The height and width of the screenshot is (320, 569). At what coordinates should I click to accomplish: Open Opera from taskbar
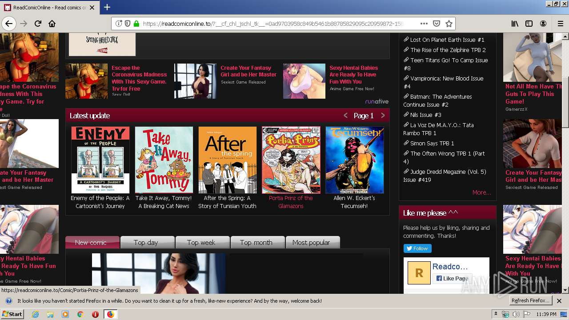(x=95, y=314)
